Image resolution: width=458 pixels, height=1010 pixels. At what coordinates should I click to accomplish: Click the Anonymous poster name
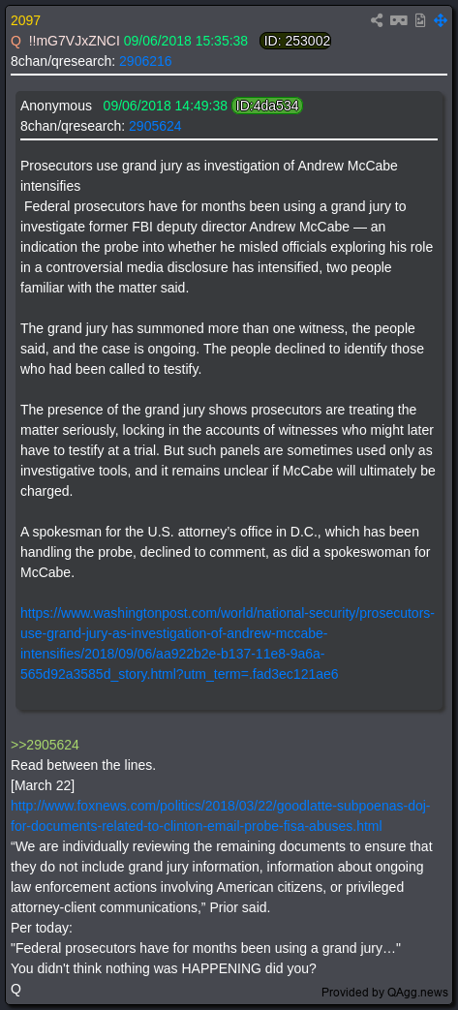(56, 106)
